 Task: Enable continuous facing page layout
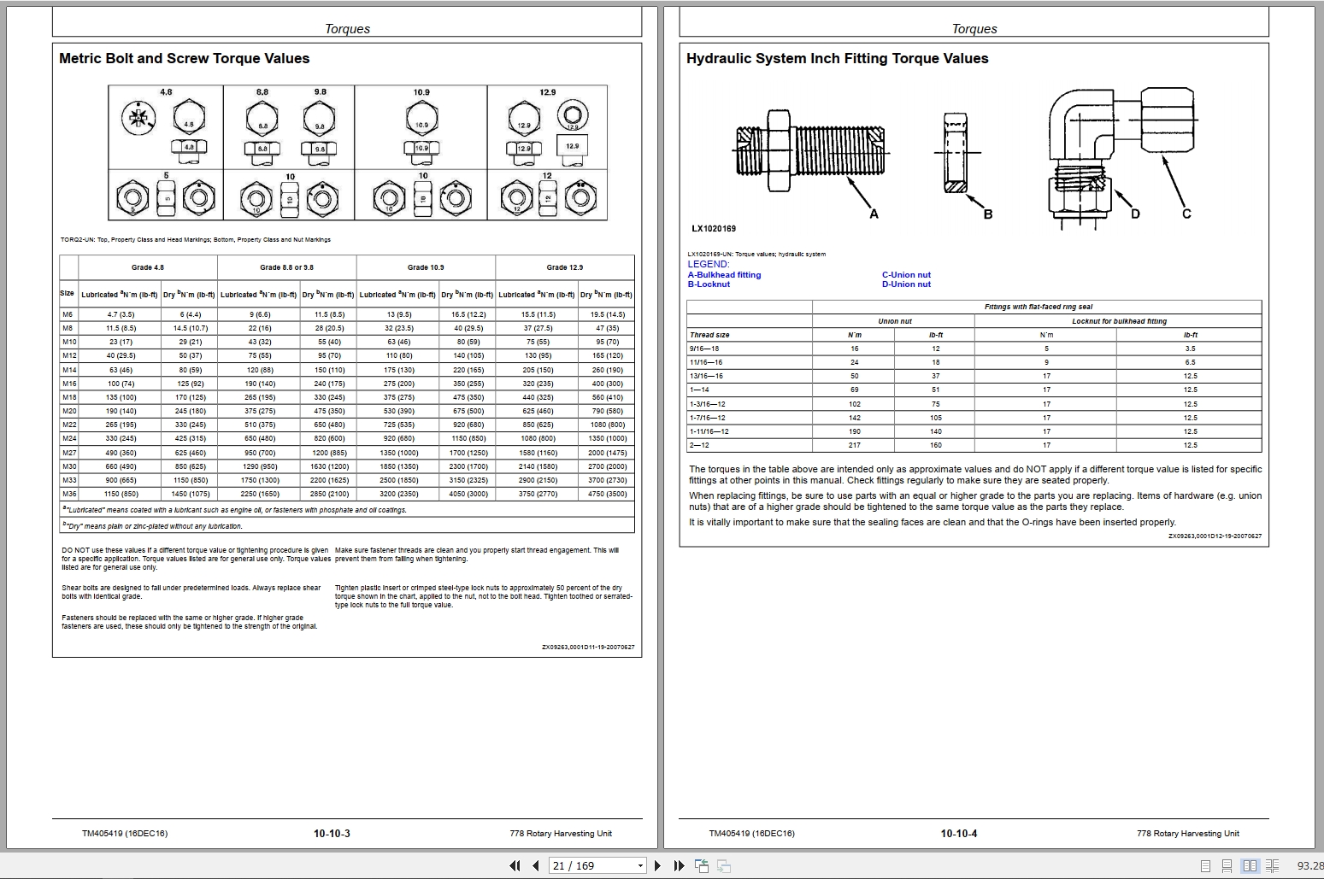tap(1274, 865)
